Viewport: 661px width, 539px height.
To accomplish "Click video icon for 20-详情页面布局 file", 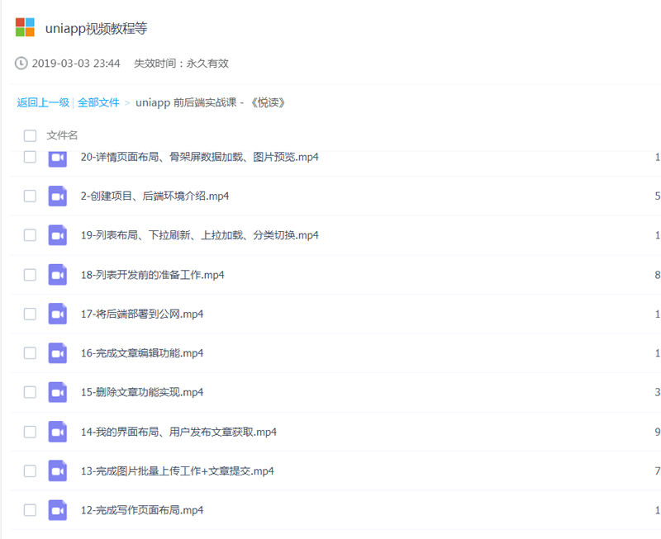I will pos(57,158).
